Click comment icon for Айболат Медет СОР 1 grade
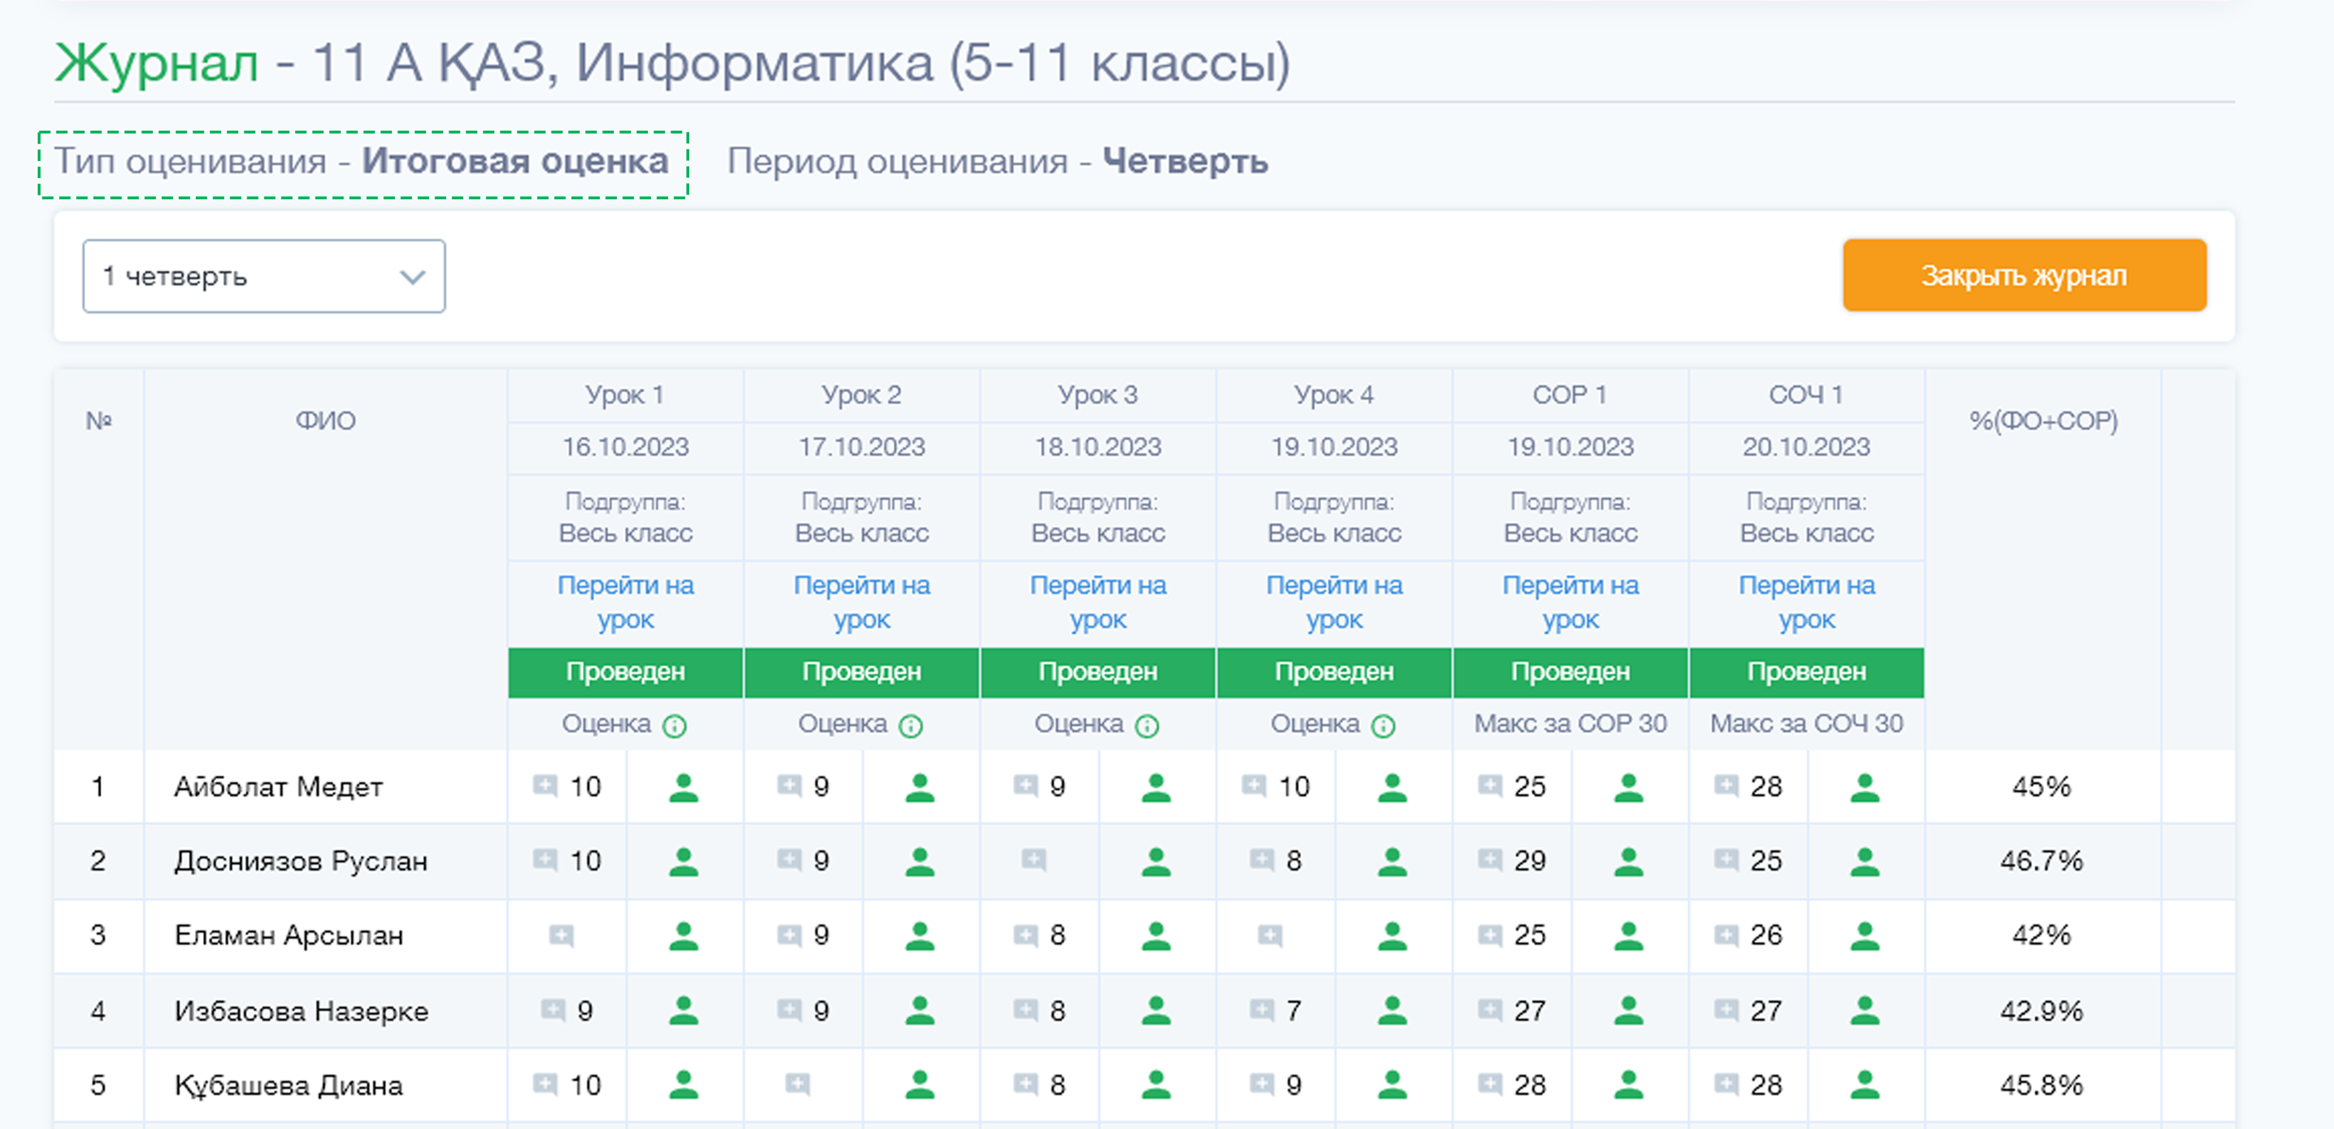This screenshot has width=2334, height=1129. 1490,786
